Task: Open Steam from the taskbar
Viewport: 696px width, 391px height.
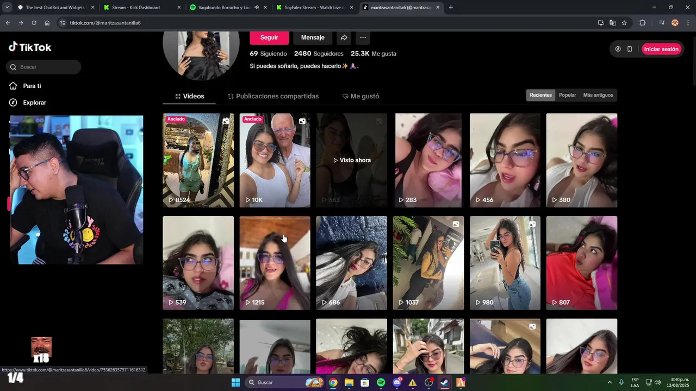Action: [444, 382]
